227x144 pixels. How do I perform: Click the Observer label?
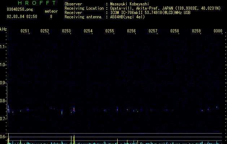(73, 4)
